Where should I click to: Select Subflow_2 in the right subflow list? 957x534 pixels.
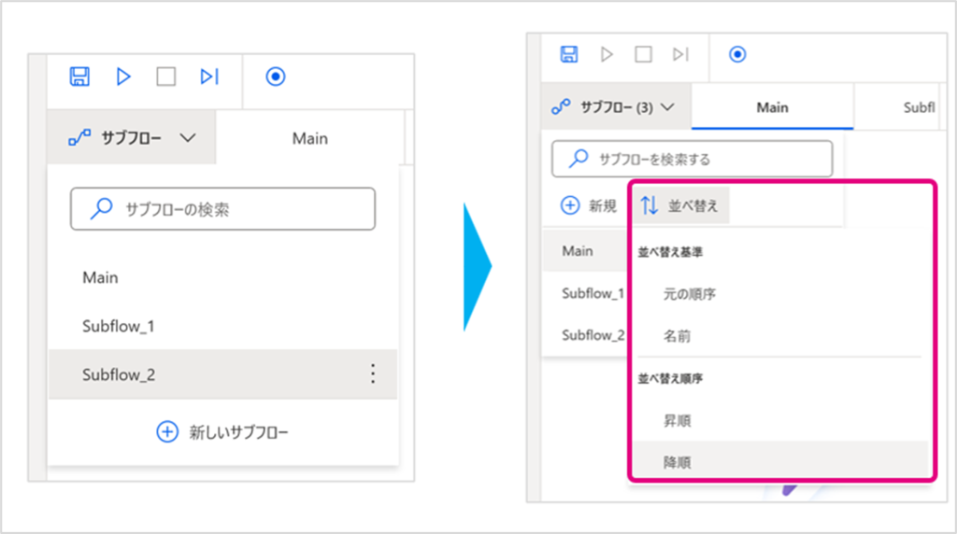(585, 334)
